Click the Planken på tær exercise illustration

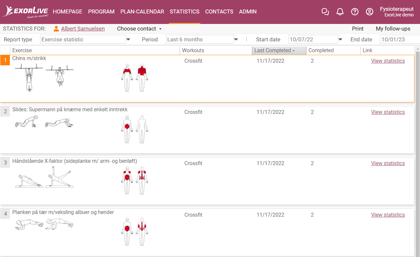coord(44,224)
